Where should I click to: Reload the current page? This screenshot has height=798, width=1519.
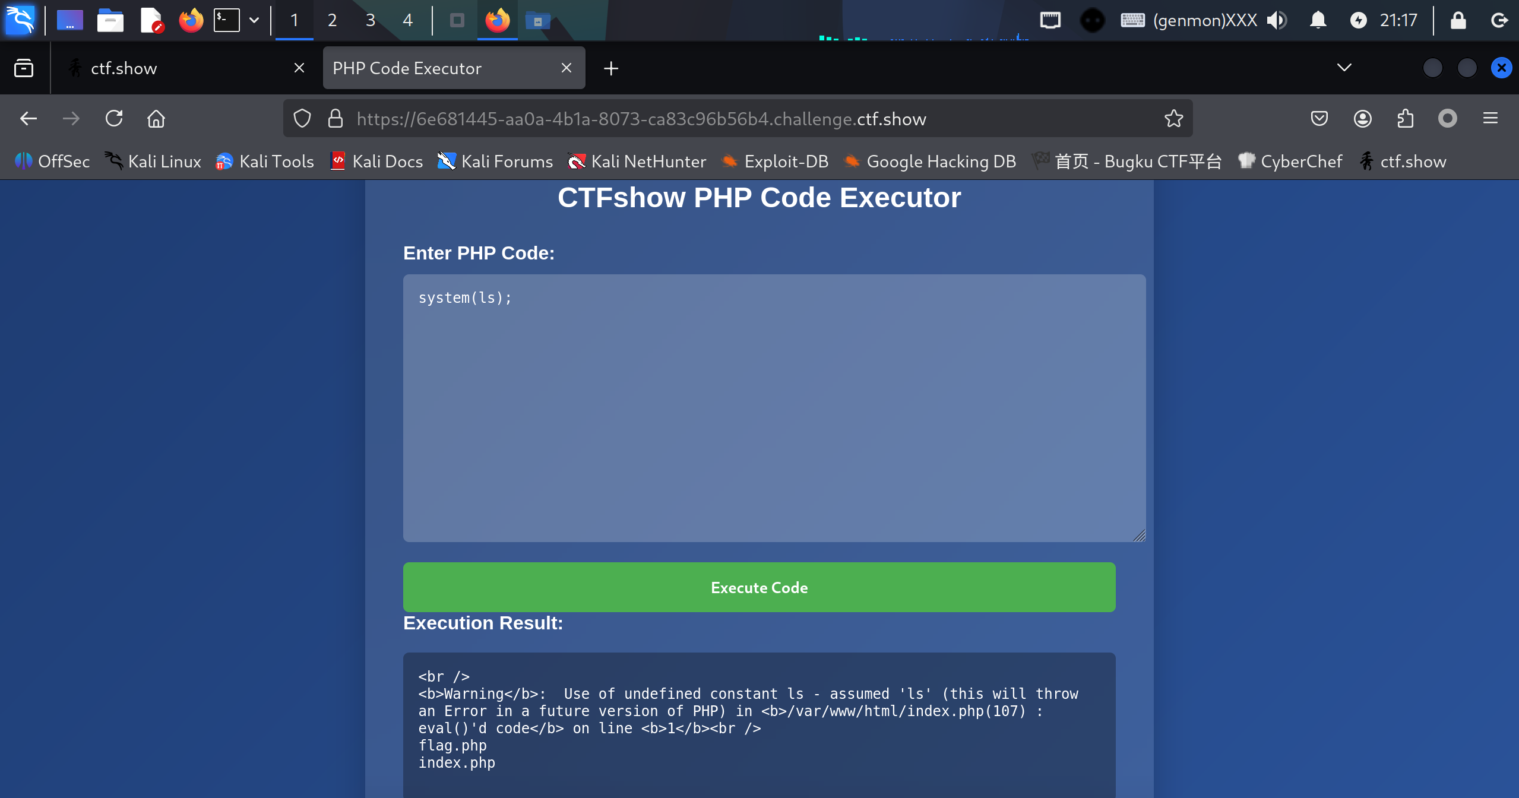click(x=114, y=119)
